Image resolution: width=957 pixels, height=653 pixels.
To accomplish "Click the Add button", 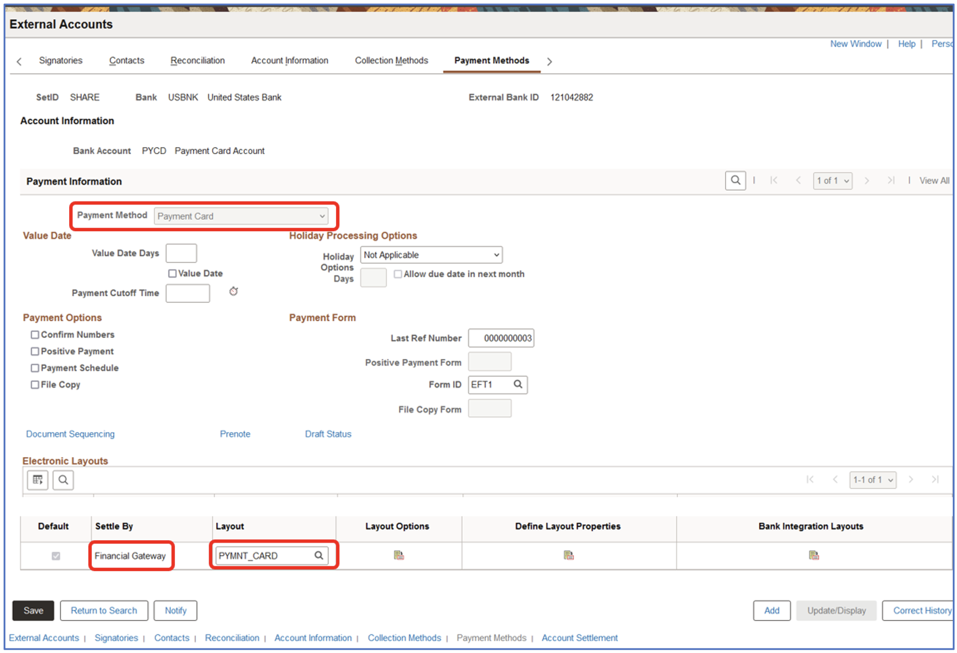I will click(x=772, y=611).
